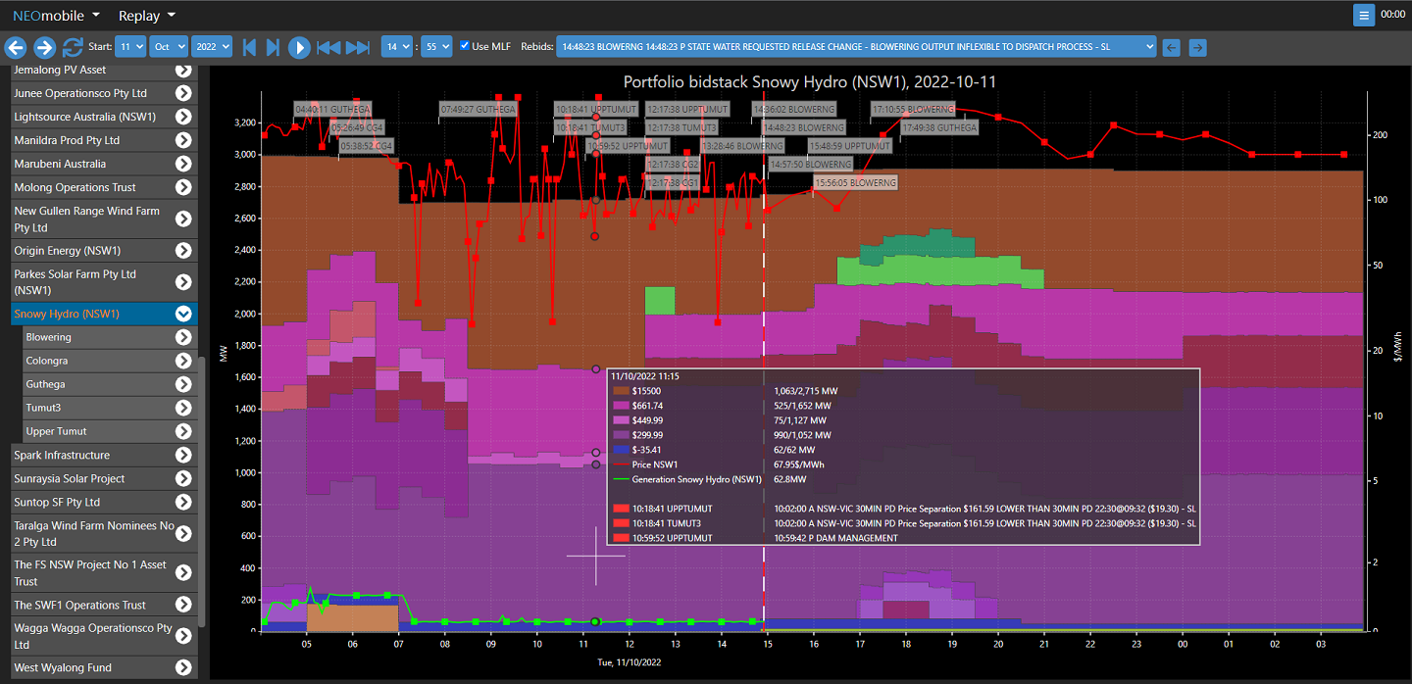Click arrow icon next to Marubeni Australia
The width and height of the screenshot is (1412, 684).
point(183,164)
